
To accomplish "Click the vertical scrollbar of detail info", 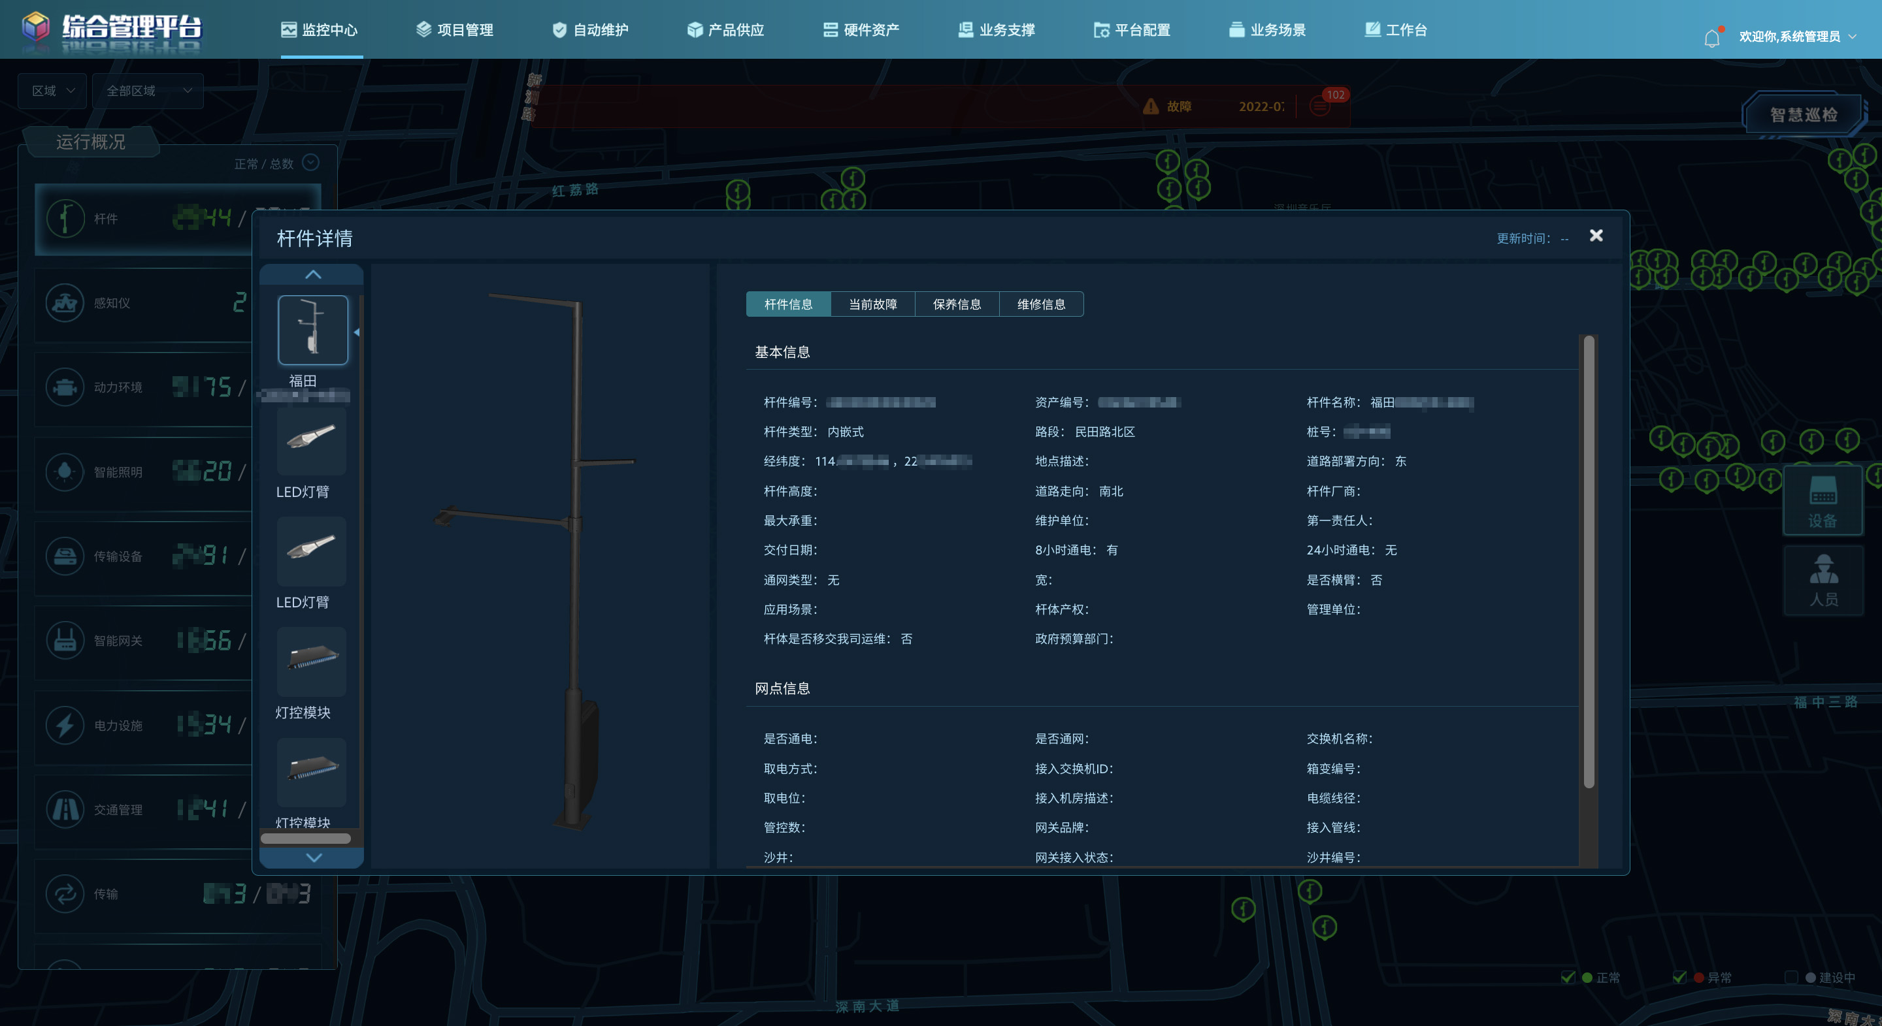I will click(x=1589, y=562).
